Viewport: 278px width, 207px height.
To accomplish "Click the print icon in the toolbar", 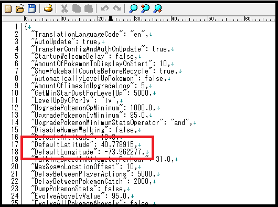I will (x=48, y=8).
